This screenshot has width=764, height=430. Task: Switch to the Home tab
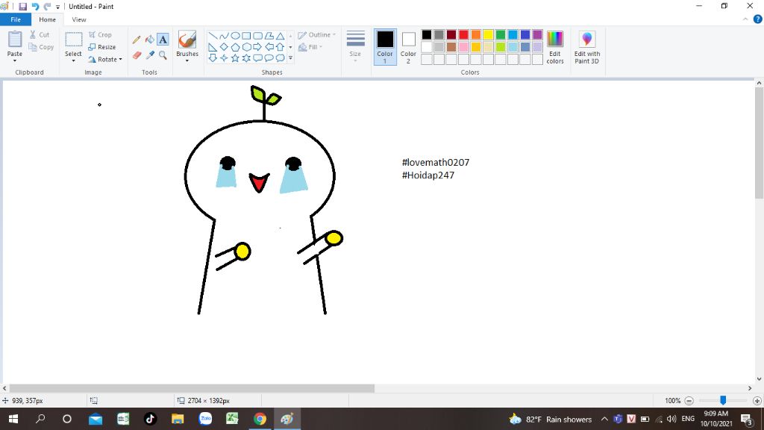[47, 19]
